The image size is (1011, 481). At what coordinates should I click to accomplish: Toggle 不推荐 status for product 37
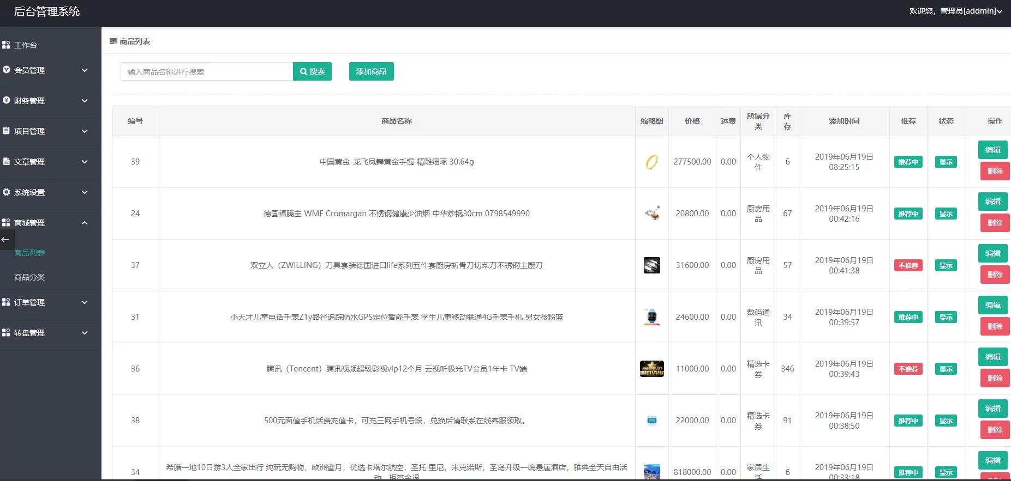tap(908, 265)
